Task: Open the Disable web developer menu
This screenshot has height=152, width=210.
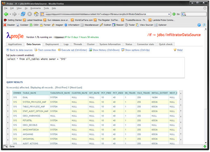Action: coord(9,25)
